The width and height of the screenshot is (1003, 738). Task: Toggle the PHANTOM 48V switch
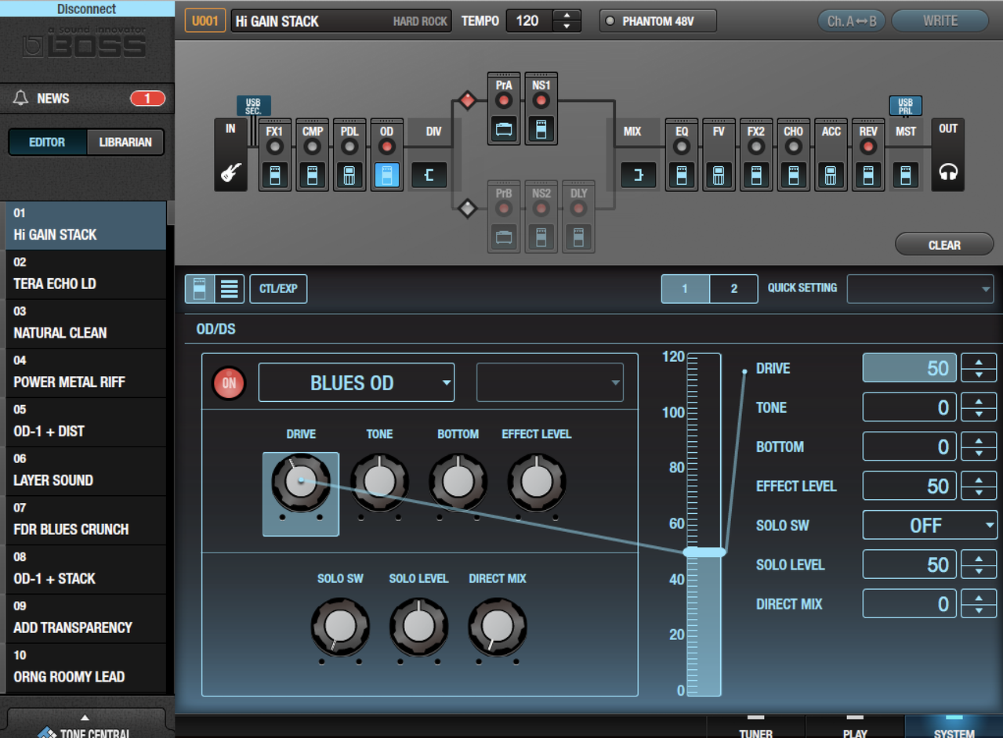658,21
